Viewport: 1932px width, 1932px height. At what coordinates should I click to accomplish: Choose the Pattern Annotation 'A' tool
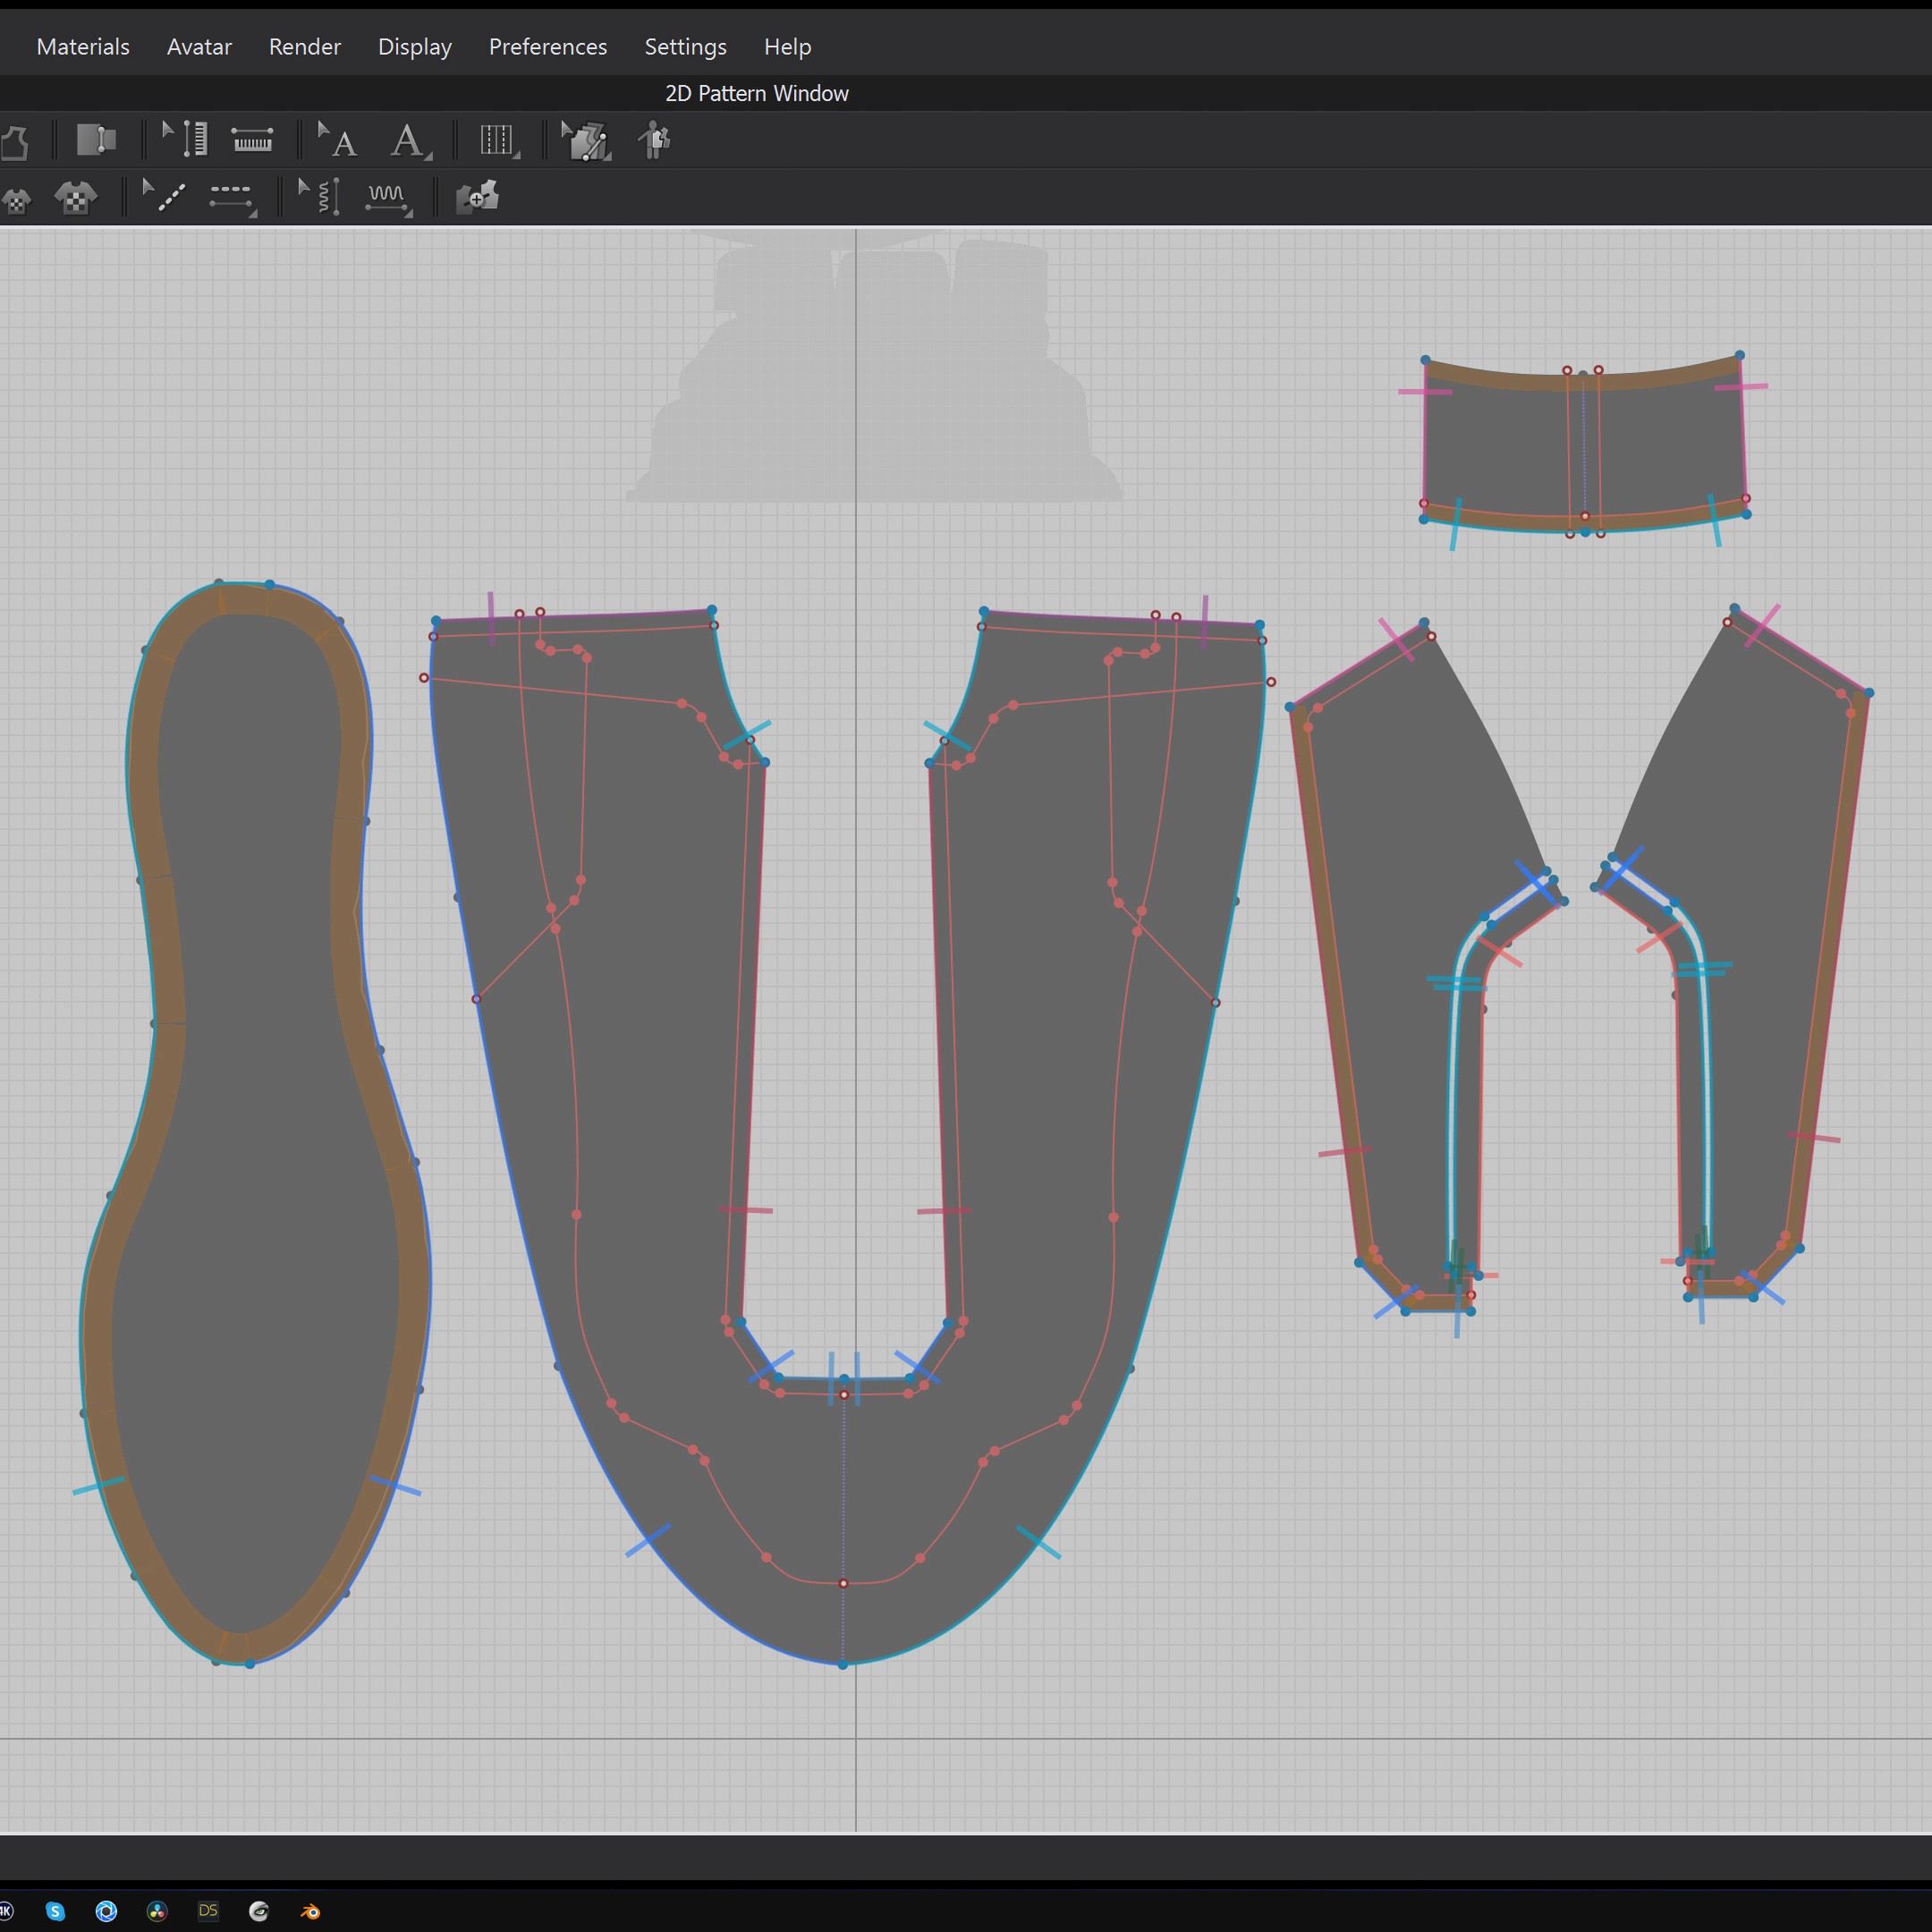click(408, 140)
